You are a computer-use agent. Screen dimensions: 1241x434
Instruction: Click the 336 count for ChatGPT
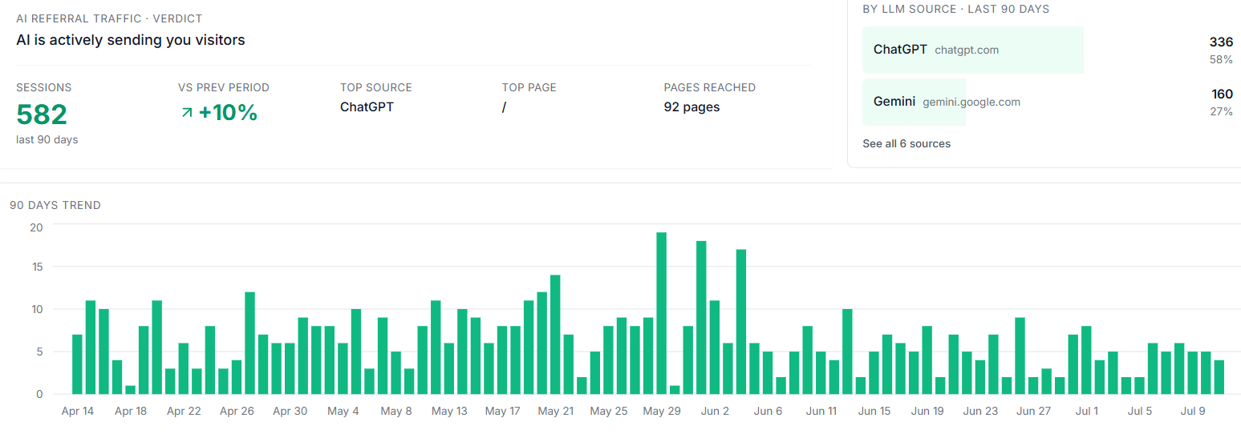(1221, 42)
